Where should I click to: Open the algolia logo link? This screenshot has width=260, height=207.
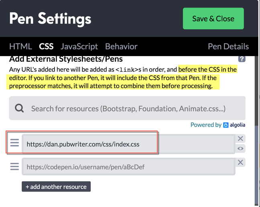[x=234, y=125]
